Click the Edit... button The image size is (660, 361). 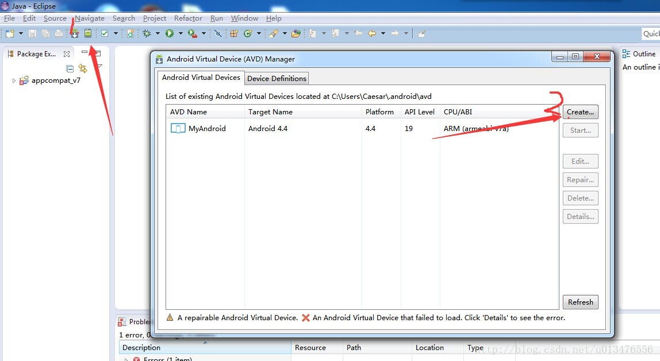point(581,161)
